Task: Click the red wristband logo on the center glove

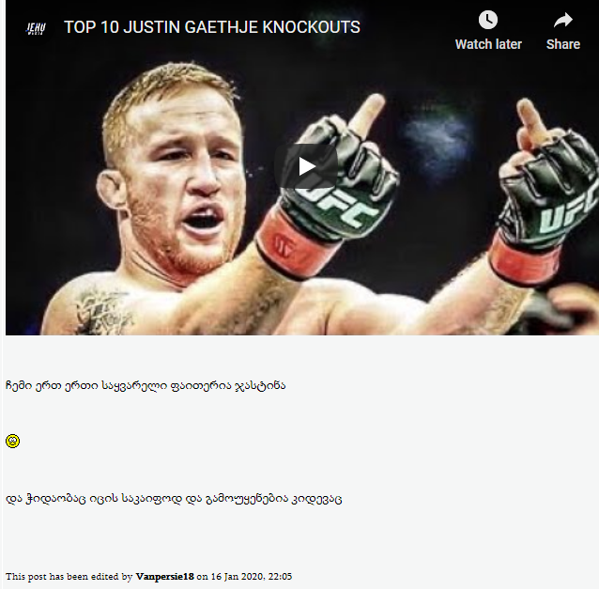Action: 284,244
